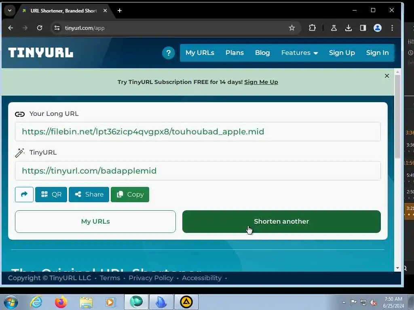Open Windows Media Player from taskbar

[110, 302]
